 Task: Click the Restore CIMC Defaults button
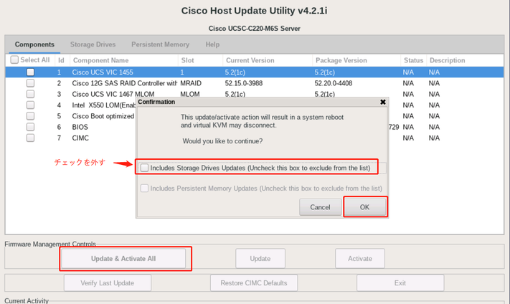pos(254,283)
